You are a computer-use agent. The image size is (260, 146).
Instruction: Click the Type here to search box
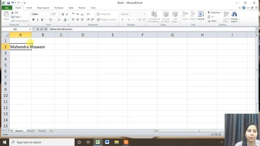coord(42,142)
